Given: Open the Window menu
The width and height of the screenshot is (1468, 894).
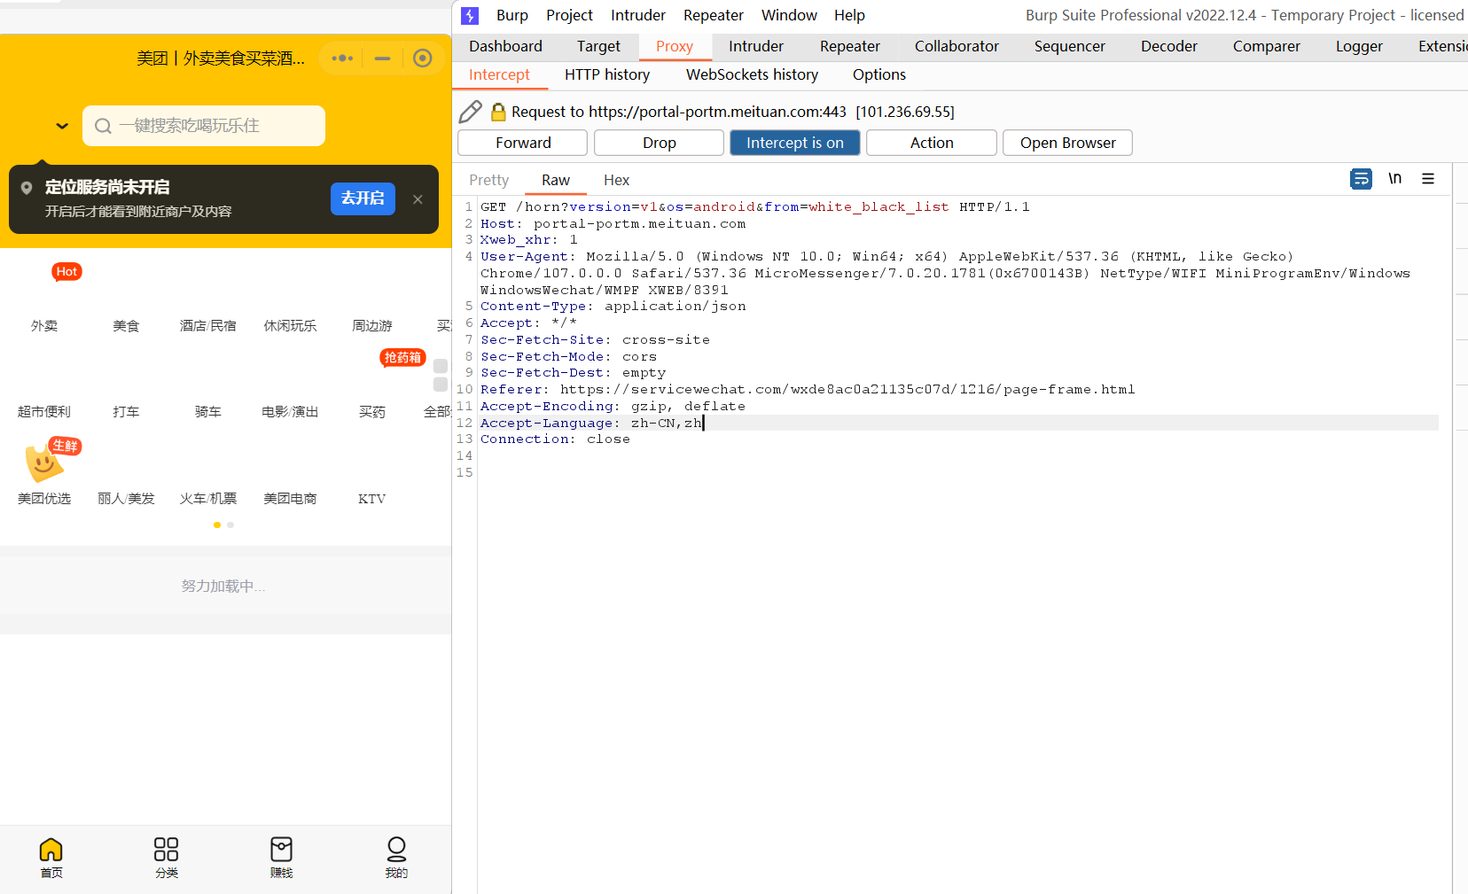Looking at the screenshot, I should 789,15.
